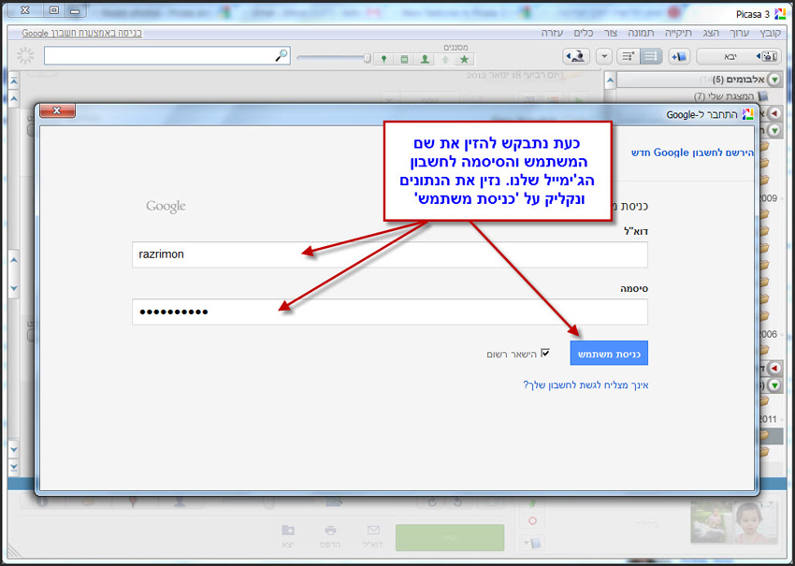Click the email field containing razrimon
795x566 pixels.
pos(389,254)
